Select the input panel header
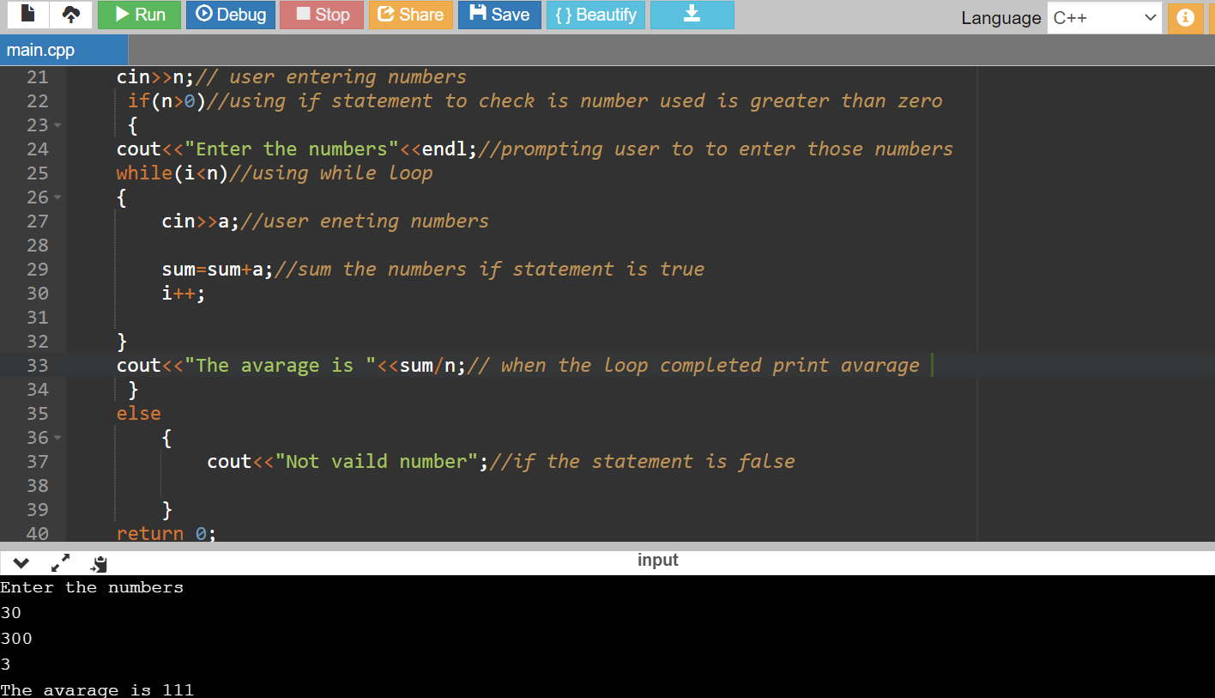The width and height of the screenshot is (1215, 698). 657,560
